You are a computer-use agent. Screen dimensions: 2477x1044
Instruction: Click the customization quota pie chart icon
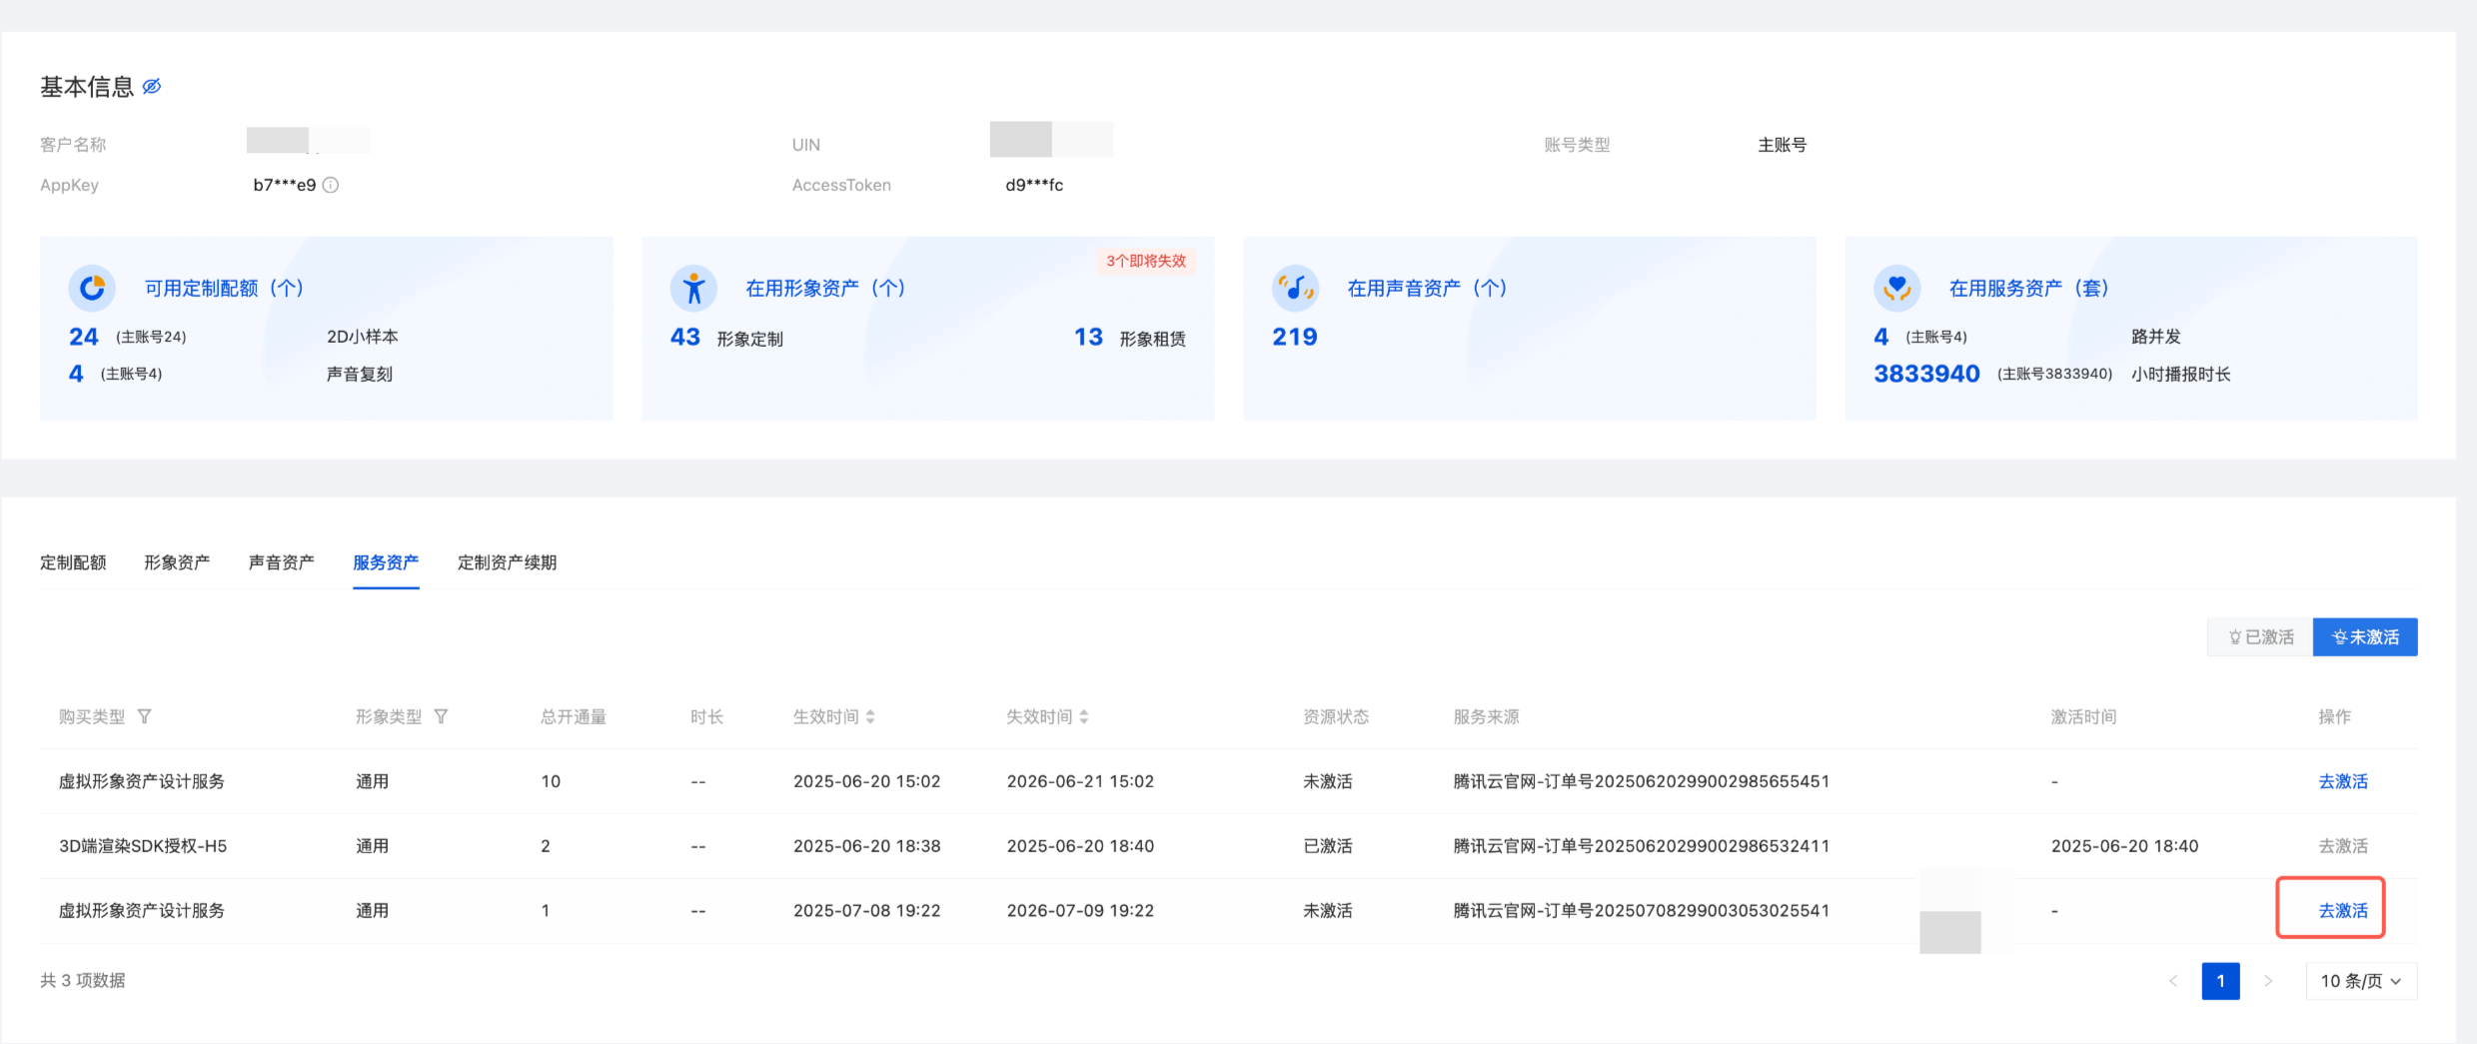pyautogui.click(x=92, y=289)
